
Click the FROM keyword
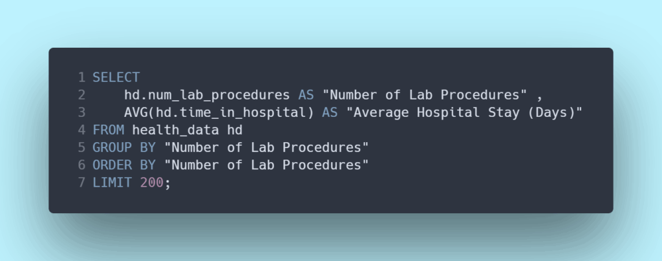point(109,130)
